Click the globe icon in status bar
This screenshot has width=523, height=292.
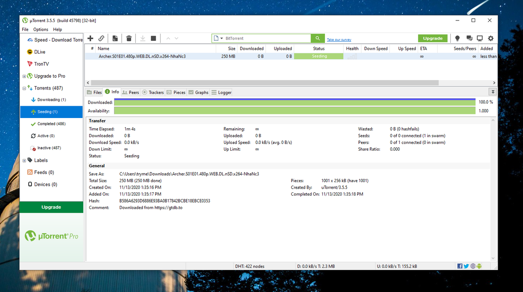[473, 266]
